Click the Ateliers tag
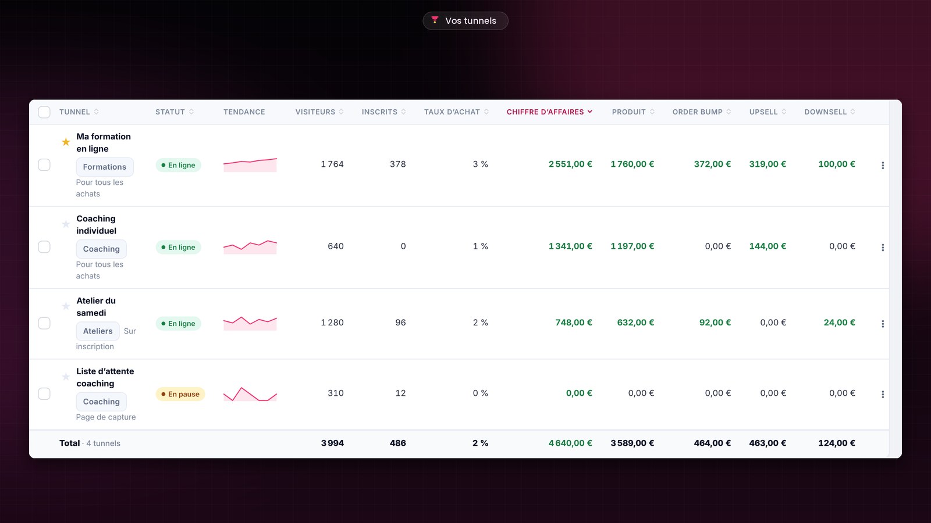The image size is (931, 523). click(x=98, y=331)
